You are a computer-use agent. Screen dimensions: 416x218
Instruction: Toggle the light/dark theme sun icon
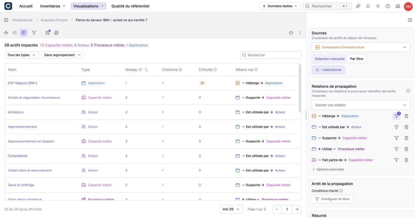point(378,6)
